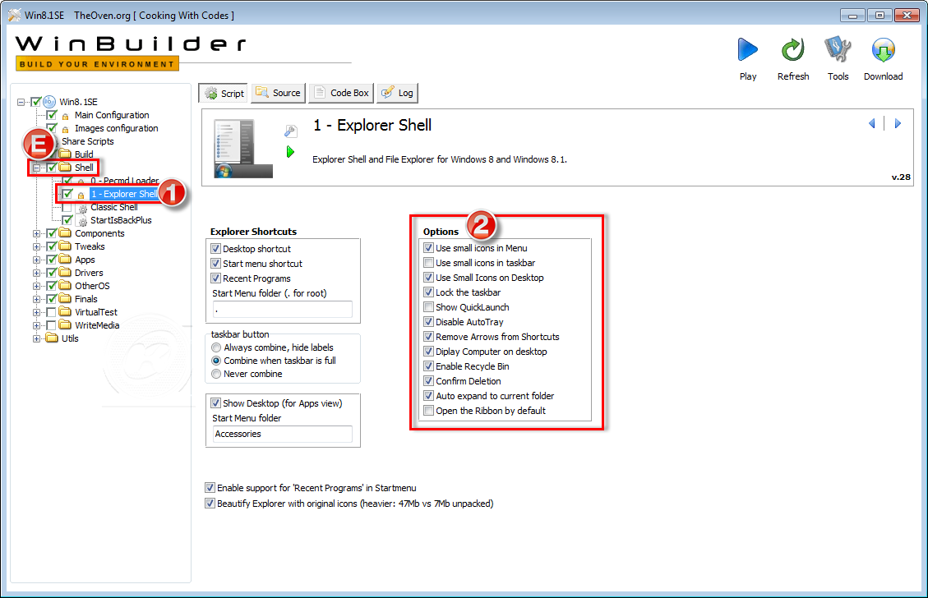Collapse the Shell folder node
Image resolution: width=928 pixels, height=598 pixels.
click(x=37, y=168)
